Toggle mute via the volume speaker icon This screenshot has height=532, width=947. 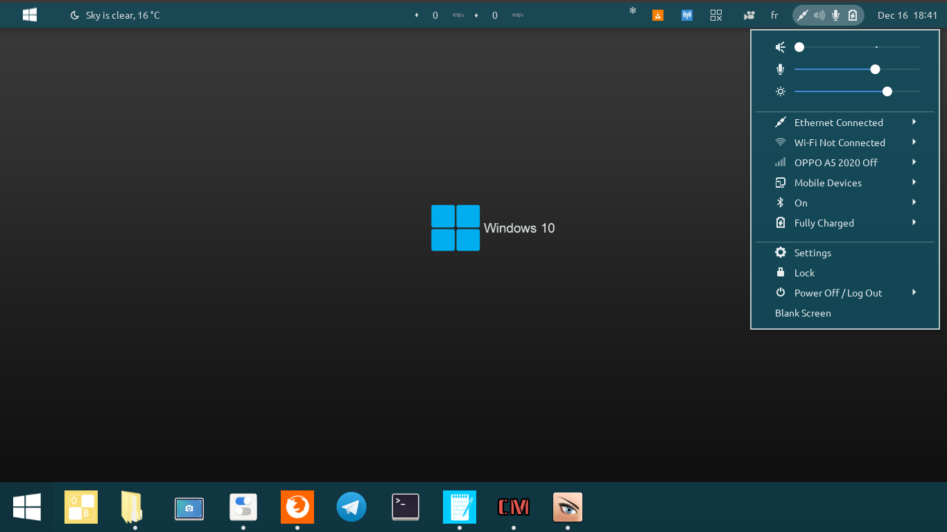(x=781, y=47)
